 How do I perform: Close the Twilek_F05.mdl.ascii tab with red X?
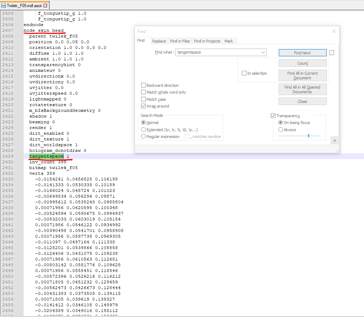point(45,6)
